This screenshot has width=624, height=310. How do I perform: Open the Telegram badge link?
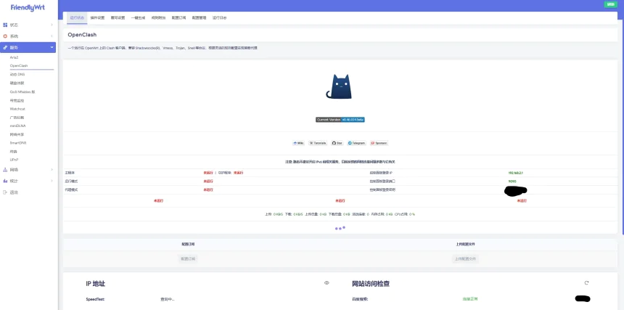356,143
